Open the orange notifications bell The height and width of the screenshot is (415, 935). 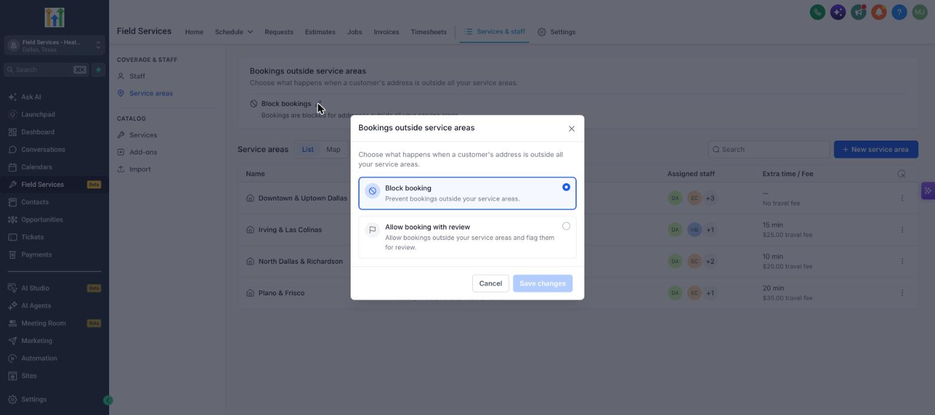[x=878, y=12]
